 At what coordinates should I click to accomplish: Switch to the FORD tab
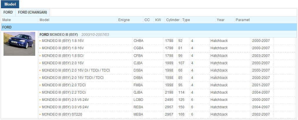coord(8,12)
